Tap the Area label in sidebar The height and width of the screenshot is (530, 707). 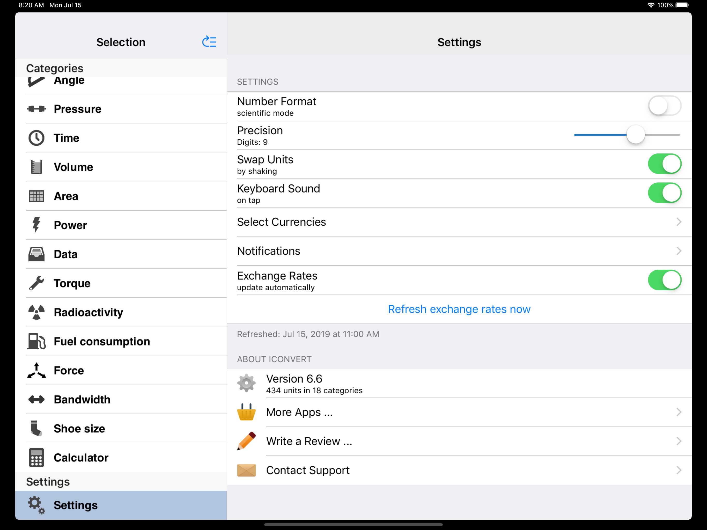(66, 196)
